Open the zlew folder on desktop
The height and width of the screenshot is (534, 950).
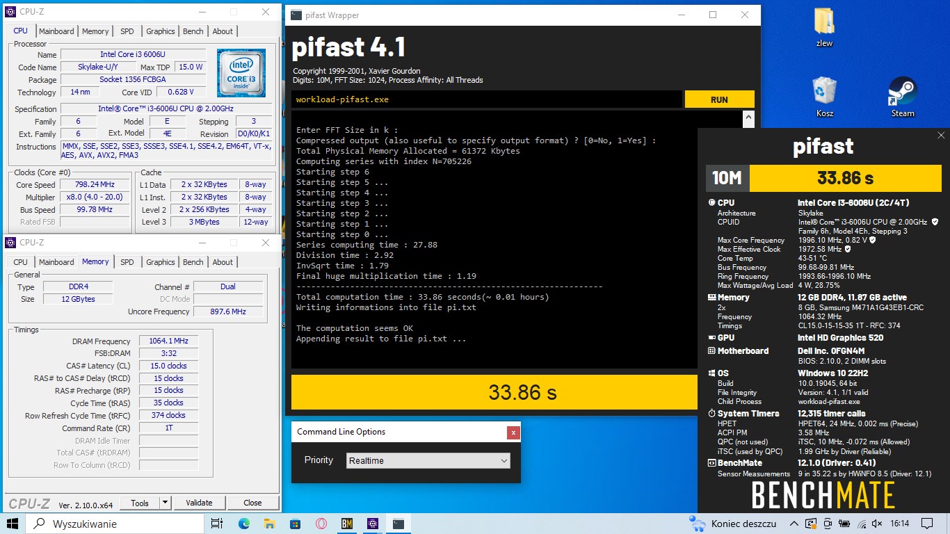click(824, 27)
